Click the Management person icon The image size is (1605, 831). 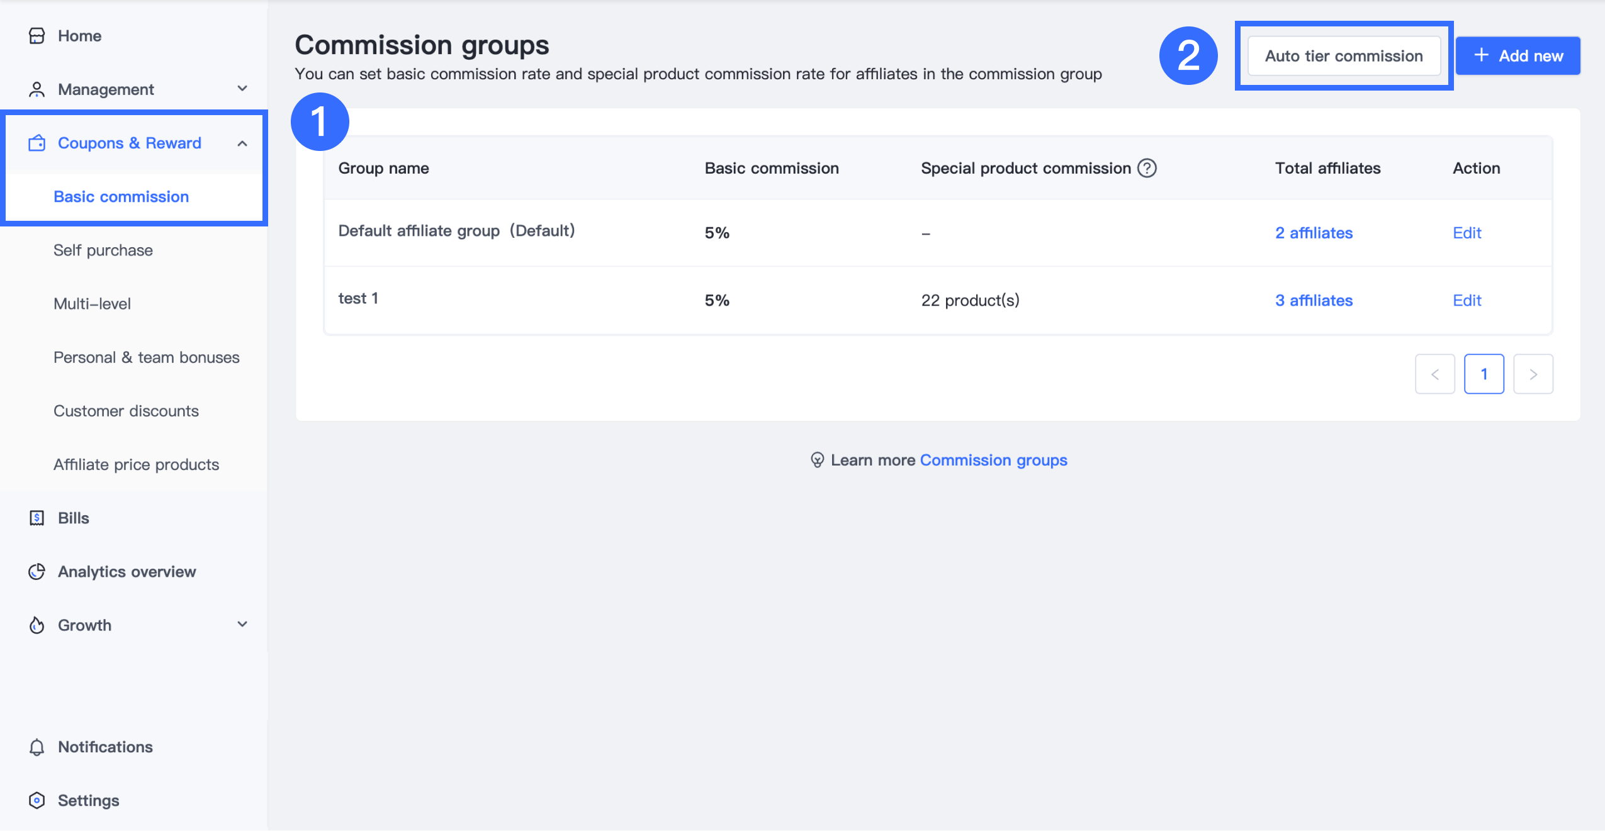click(x=37, y=89)
